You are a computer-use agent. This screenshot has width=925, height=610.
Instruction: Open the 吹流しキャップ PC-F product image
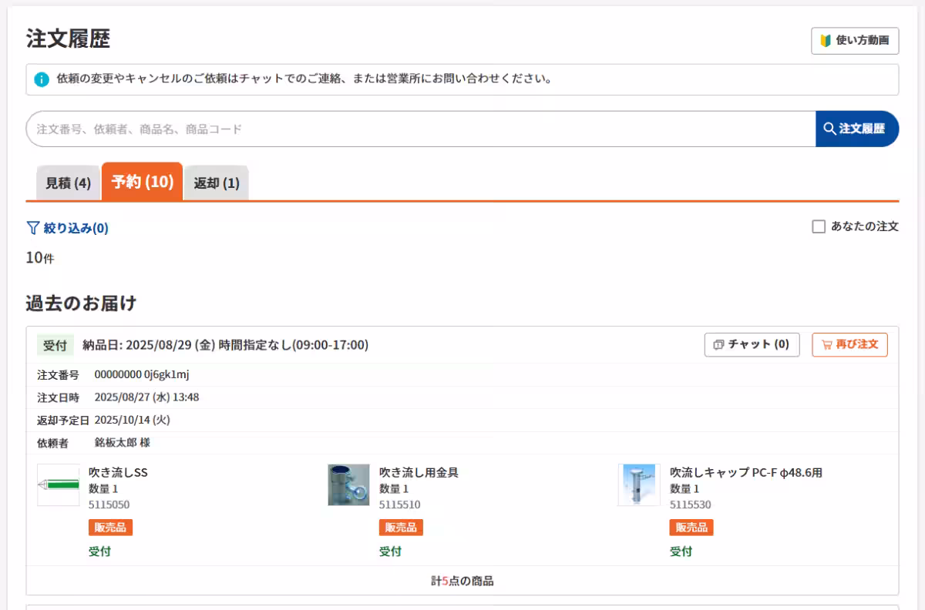(x=639, y=484)
